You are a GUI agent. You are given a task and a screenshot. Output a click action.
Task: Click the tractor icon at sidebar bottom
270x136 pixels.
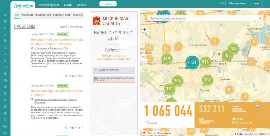pyautogui.click(x=5, y=133)
